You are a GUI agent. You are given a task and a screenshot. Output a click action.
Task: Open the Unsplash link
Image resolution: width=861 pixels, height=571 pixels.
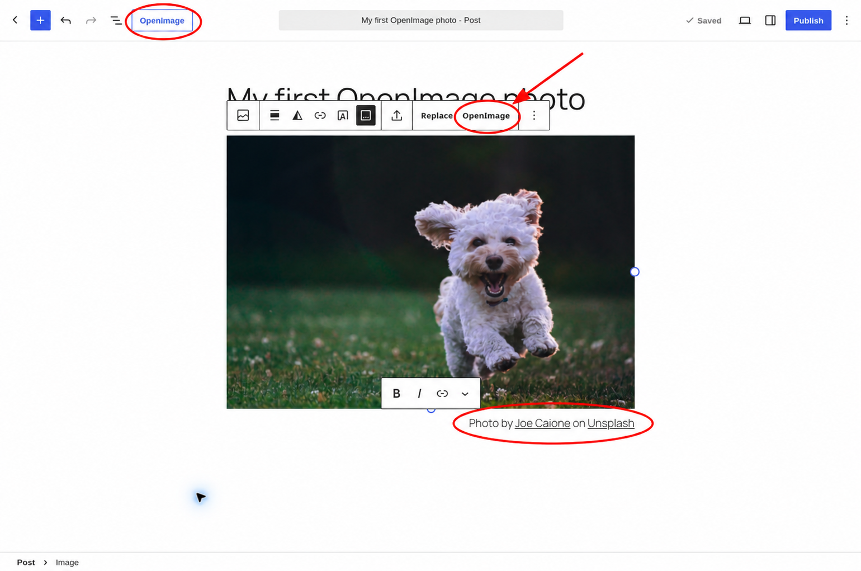tap(611, 423)
